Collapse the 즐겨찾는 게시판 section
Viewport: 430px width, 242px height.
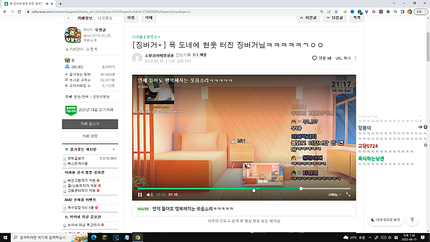pyautogui.click(x=114, y=148)
